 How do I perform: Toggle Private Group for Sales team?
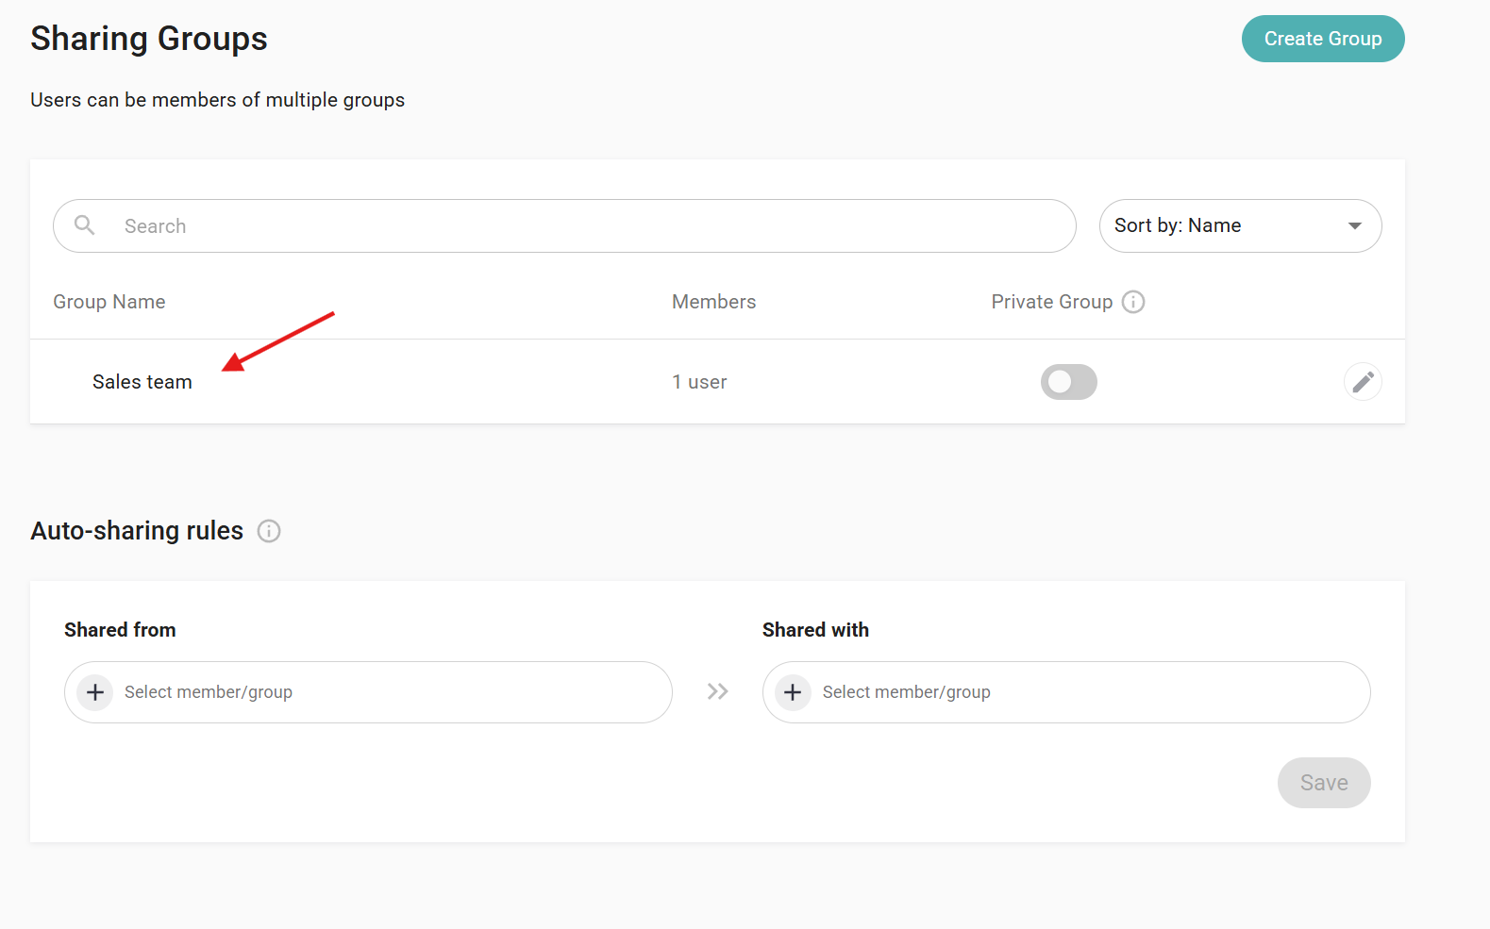(1068, 382)
